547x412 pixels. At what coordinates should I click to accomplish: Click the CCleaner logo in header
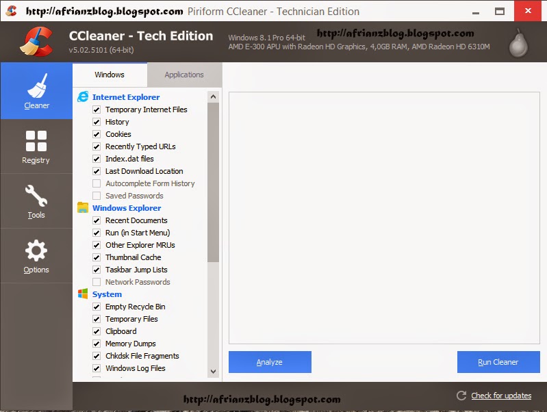pos(37,42)
